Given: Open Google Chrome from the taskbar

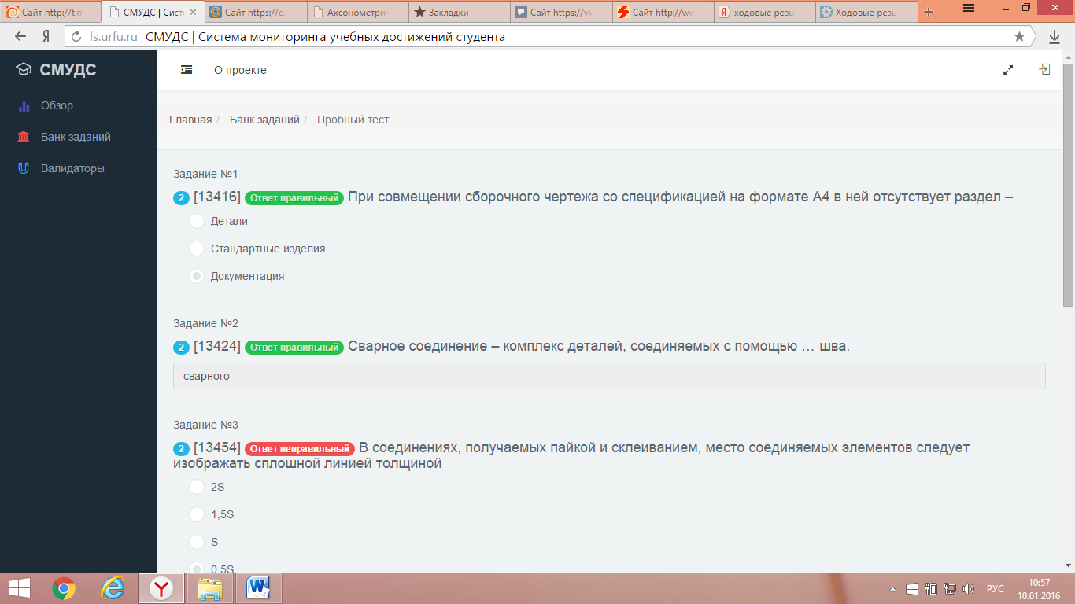Looking at the screenshot, I should click(x=64, y=588).
